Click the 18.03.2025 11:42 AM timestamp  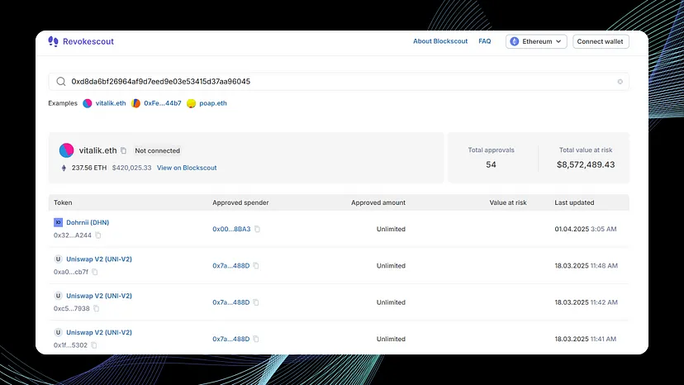[587, 302]
